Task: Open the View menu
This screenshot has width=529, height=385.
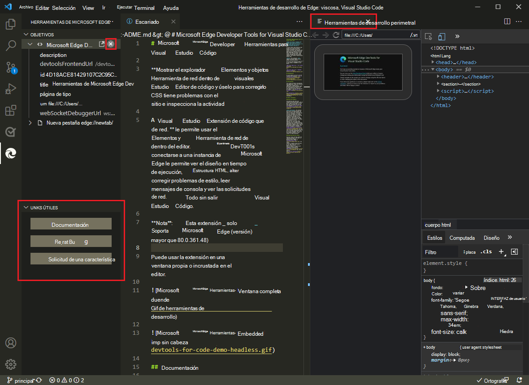Action: click(x=88, y=8)
